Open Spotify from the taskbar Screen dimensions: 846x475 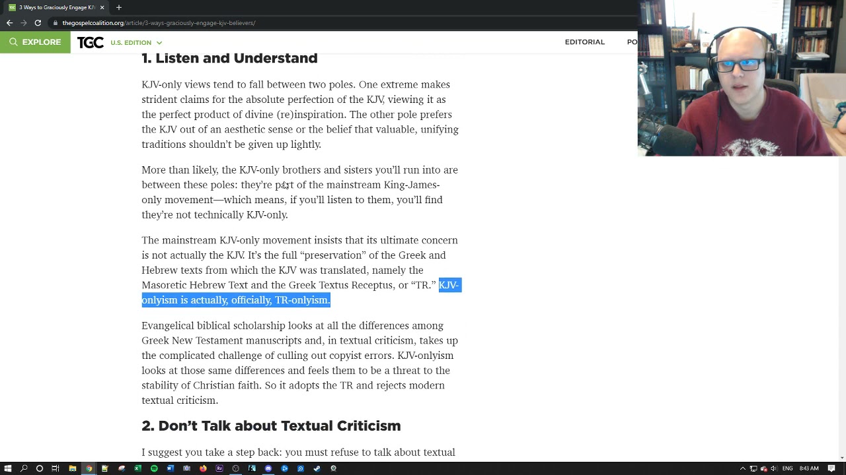click(x=154, y=468)
